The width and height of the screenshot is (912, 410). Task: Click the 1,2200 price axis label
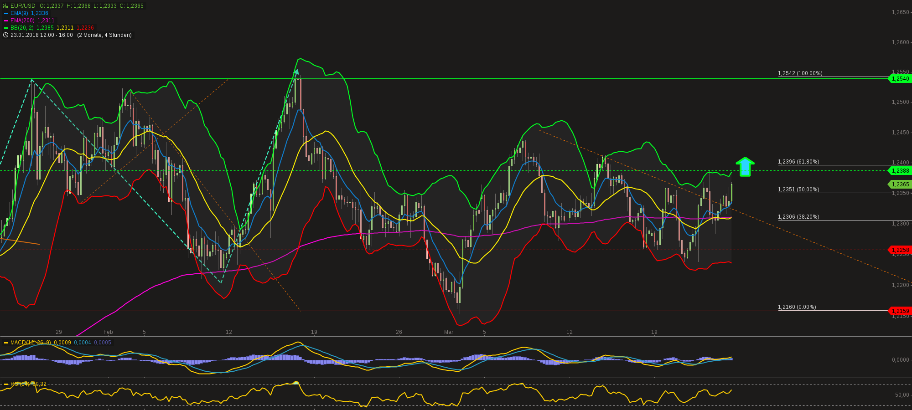pyautogui.click(x=901, y=285)
